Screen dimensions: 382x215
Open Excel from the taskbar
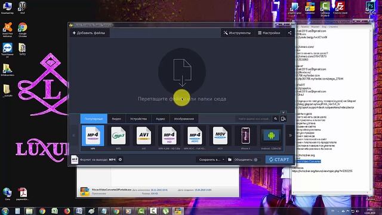tap(54, 211)
